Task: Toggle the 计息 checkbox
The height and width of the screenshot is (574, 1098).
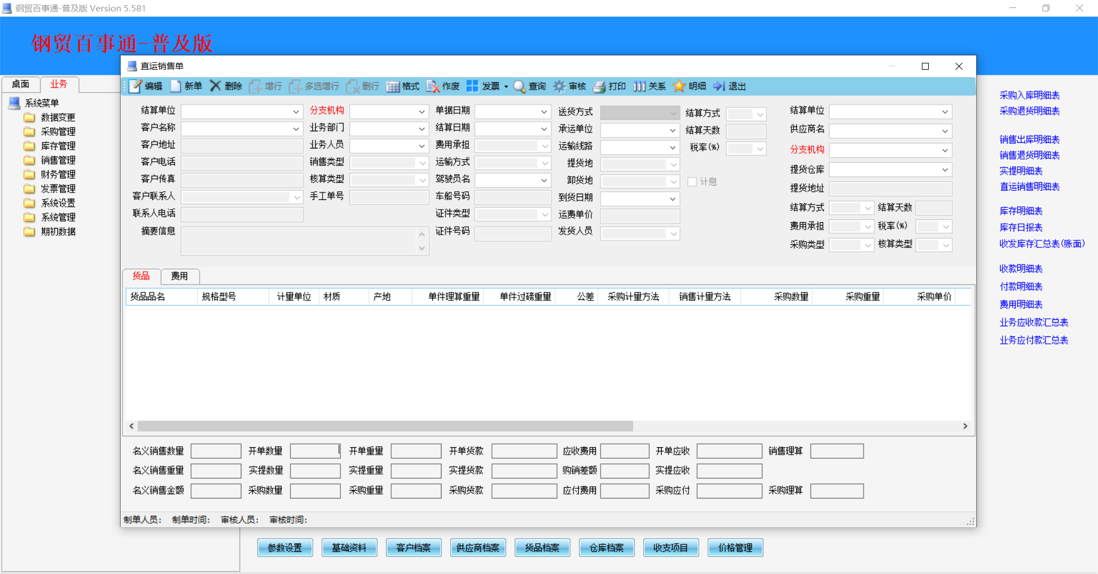Action: pyautogui.click(x=692, y=182)
